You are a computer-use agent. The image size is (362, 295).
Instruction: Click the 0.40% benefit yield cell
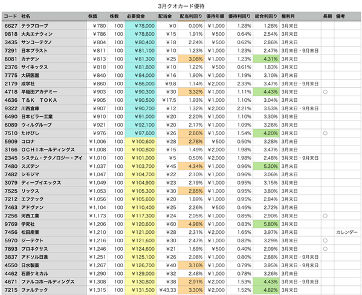(240, 249)
